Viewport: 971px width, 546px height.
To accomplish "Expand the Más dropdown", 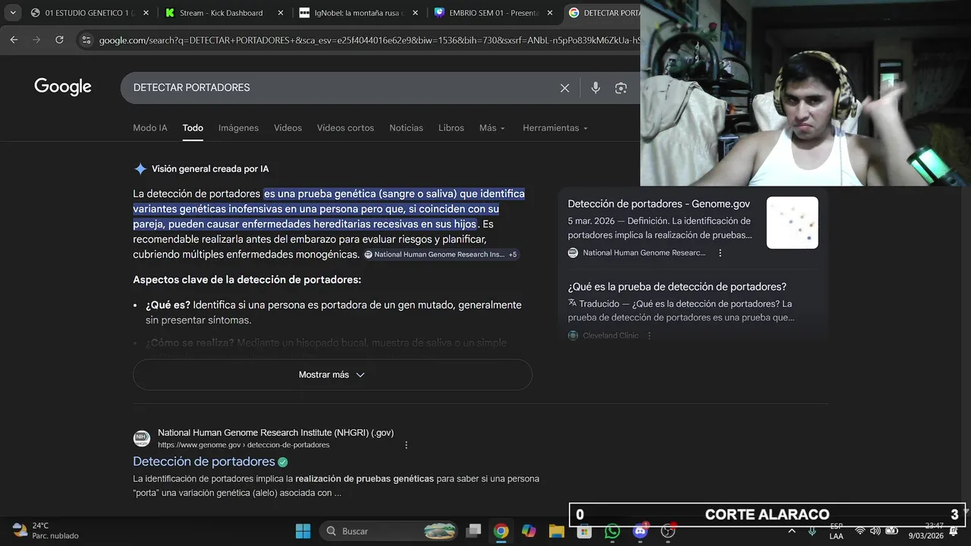I will coord(492,128).
